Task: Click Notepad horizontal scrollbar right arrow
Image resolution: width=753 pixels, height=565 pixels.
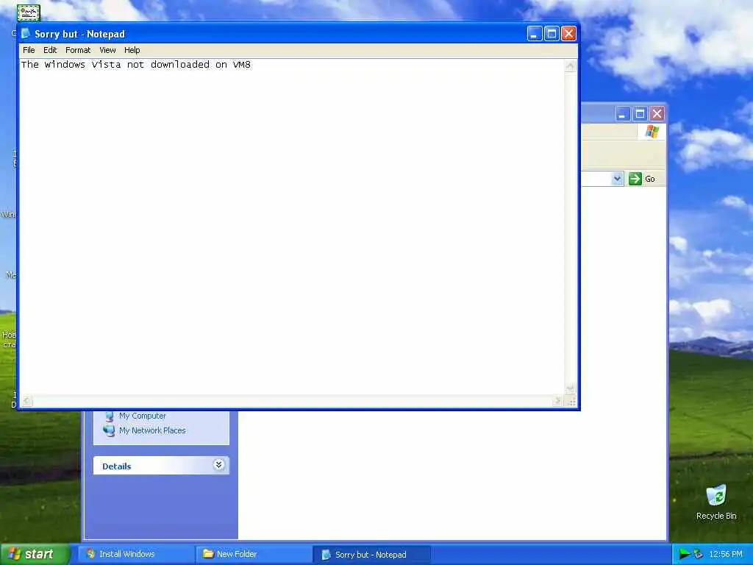Action: point(557,401)
